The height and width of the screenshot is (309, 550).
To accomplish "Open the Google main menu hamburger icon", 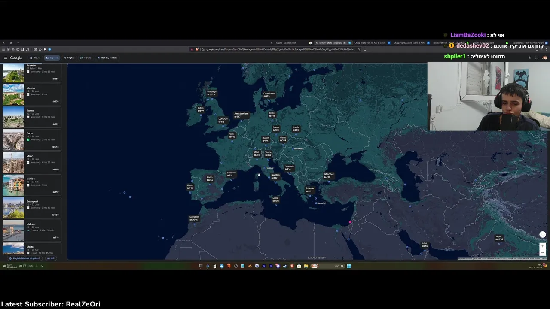I will click(x=6, y=58).
